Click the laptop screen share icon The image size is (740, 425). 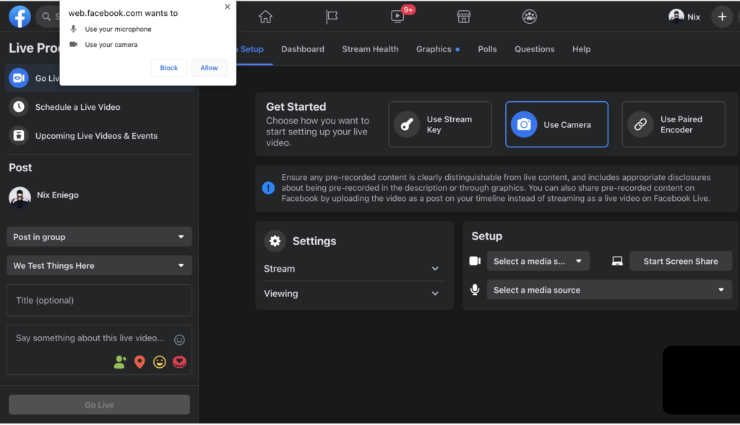click(617, 261)
